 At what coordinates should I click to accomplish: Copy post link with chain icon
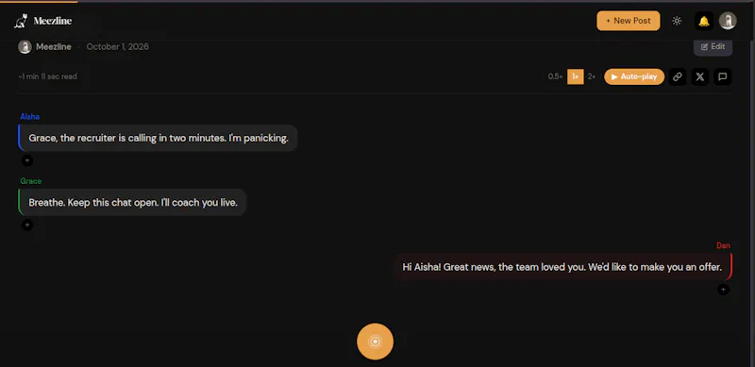[678, 76]
